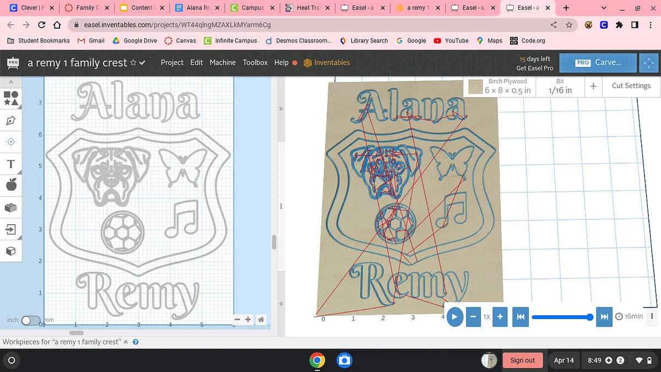Image resolution: width=661 pixels, height=372 pixels.
Task: Open the 1/16 in Bit selector
Action: [560, 86]
